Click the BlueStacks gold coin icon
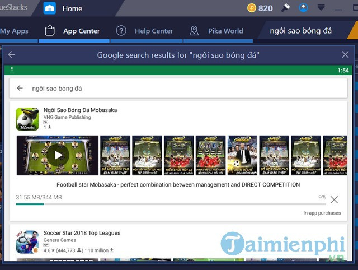This screenshot has width=358, height=270. tap(251, 8)
